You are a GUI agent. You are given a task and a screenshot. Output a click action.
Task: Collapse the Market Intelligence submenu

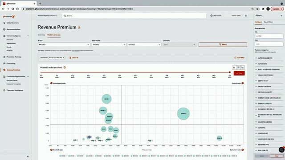[x=28, y=36]
